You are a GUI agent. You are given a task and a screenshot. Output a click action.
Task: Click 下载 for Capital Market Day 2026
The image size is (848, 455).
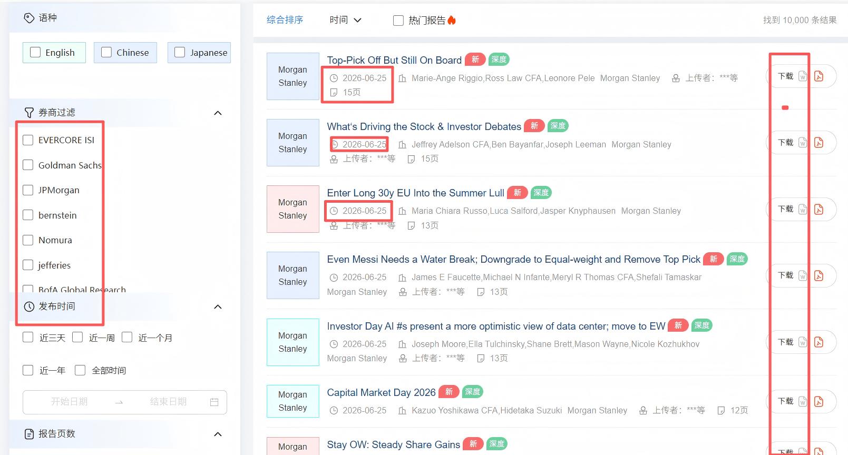tap(785, 401)
